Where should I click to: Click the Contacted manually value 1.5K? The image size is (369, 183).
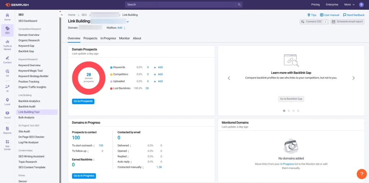tap(159, 167)
